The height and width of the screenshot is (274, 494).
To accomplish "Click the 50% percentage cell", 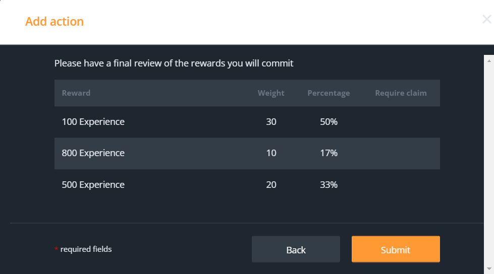I will [328, 122].
